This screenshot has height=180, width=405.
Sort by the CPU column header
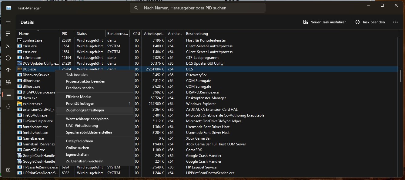coord(136,33)
